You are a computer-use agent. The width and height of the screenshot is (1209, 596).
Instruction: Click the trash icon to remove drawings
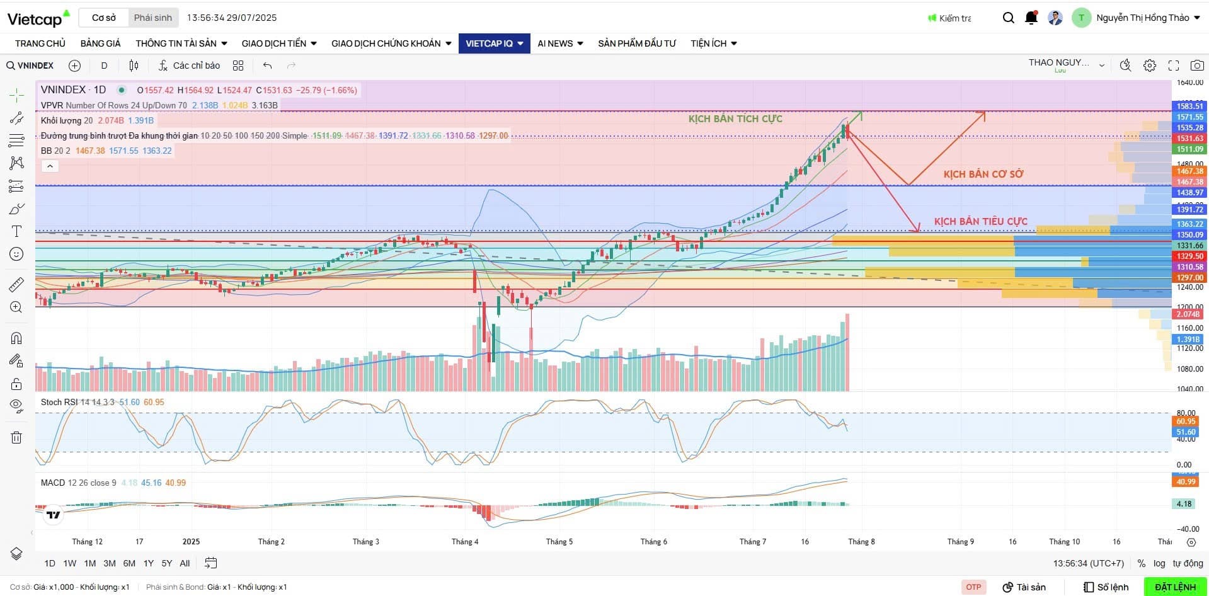coord(16,437)
